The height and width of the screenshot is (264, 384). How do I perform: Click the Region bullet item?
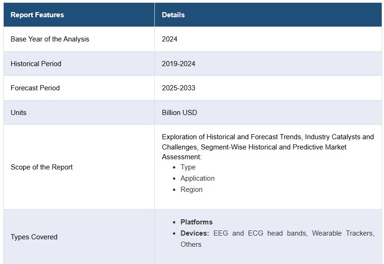tap(191, 190)
